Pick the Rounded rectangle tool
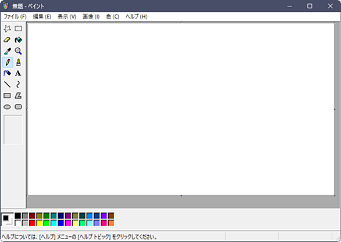 [18, 107]
